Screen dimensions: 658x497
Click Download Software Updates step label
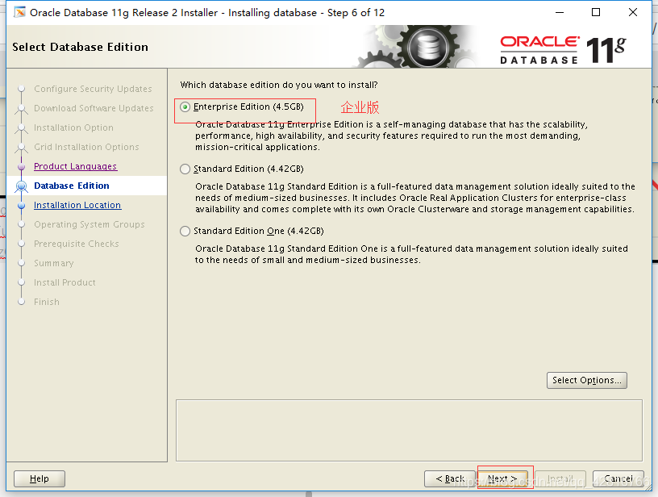coord(94,108)
